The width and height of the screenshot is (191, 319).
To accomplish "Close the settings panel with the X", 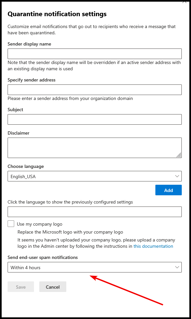I will pos(184,2).
